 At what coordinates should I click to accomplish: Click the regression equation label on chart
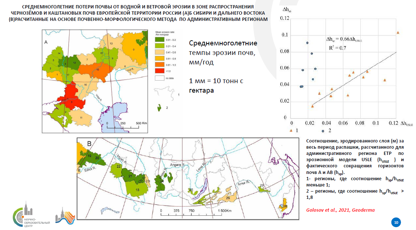pos(344,39)
